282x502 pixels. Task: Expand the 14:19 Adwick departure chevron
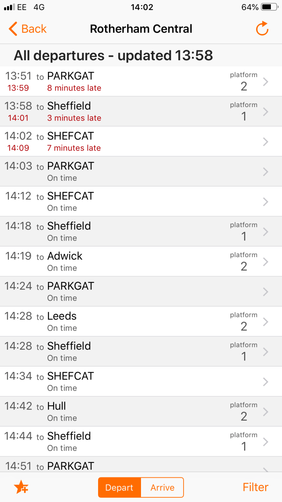[266, 262]
